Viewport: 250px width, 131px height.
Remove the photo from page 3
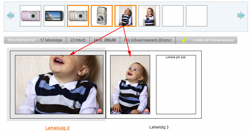(147, 111)
